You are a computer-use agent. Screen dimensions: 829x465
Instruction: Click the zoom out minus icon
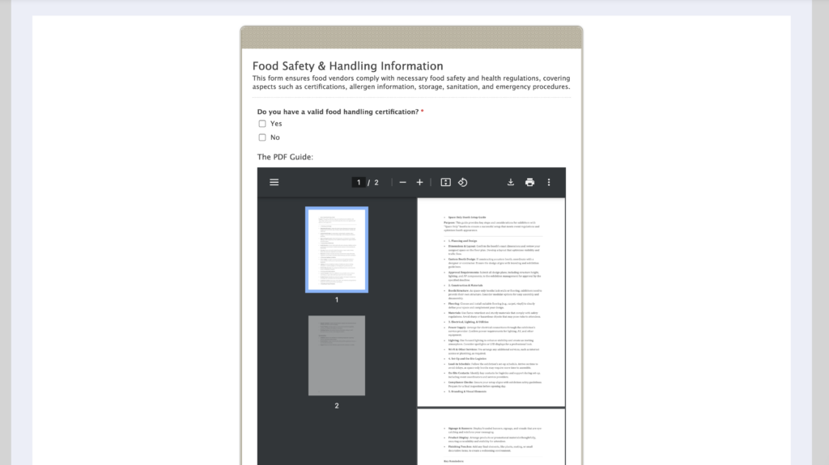(x=402, y=183)
